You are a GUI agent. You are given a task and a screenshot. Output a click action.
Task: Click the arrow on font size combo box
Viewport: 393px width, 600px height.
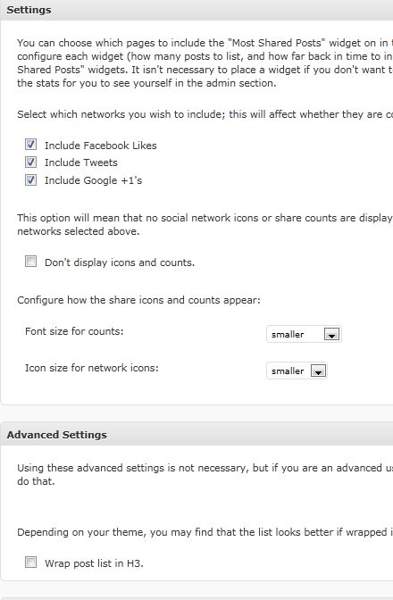click(x=331, y=335)
